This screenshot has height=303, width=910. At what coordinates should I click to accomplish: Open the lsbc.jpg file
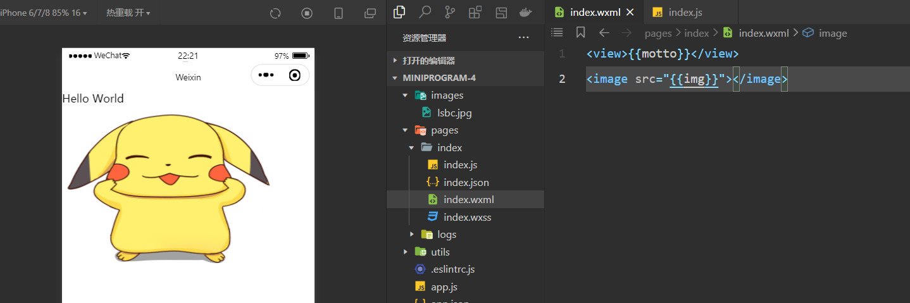pos(465,113)
